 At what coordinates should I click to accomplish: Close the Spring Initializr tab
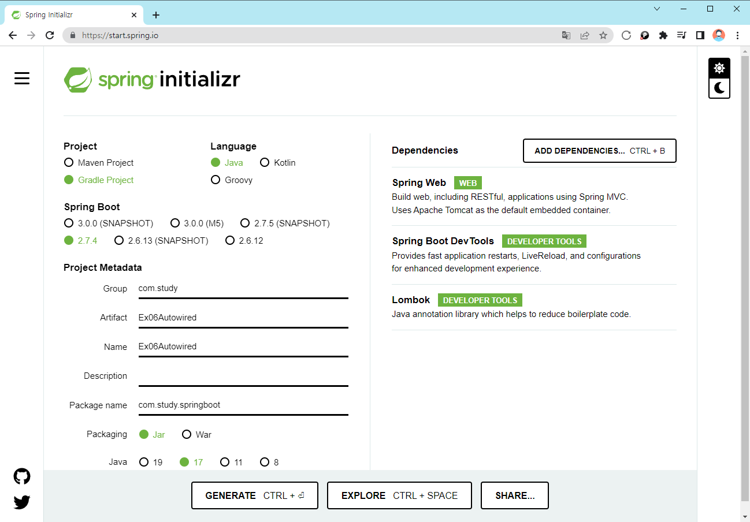click(x=133, y=15)
